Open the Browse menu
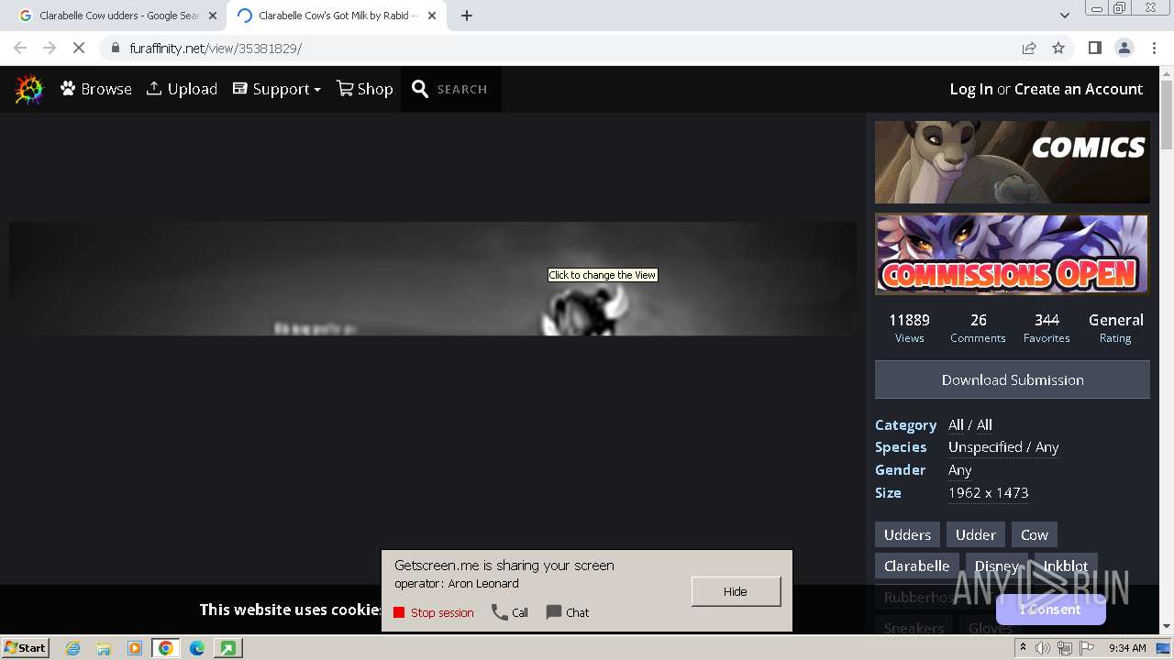 click(96, 89)
